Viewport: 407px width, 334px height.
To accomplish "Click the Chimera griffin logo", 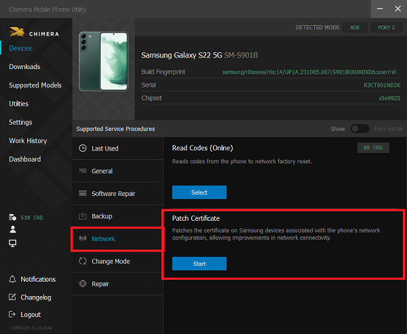I will pyautogui.click(x=17, y=32).
